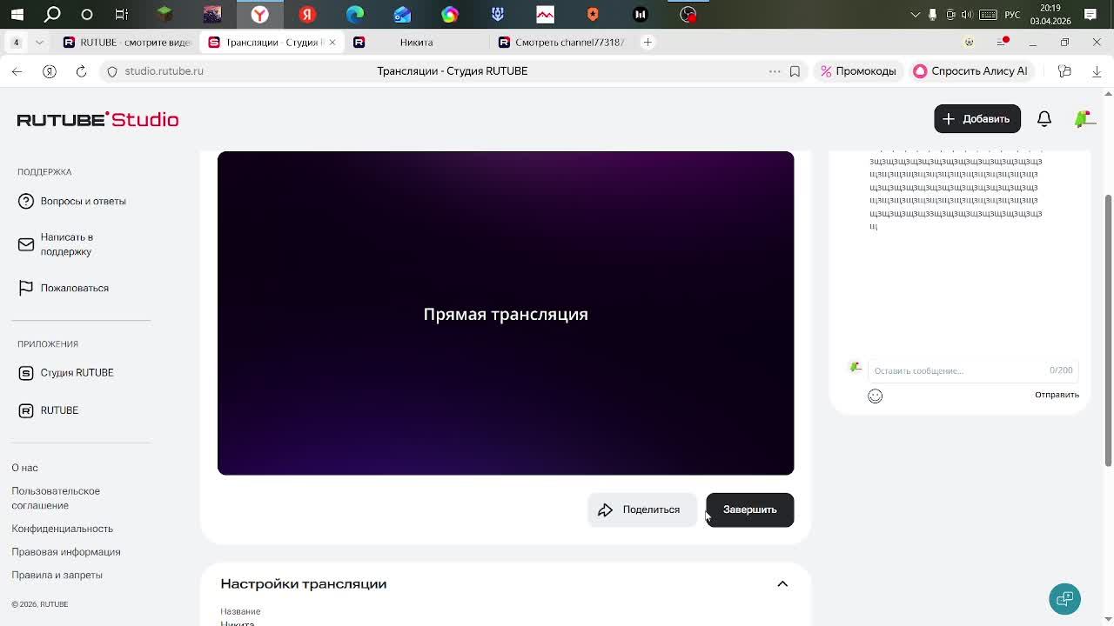
Task: Open the RUTUBE app link in the sidebar
Action: tap(49, 410)
